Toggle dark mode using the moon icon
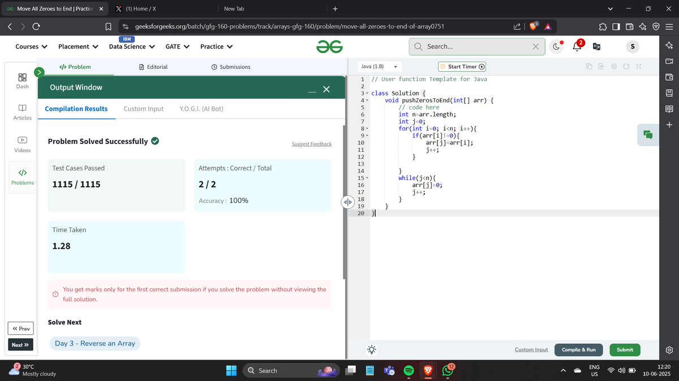 (557, 46)
